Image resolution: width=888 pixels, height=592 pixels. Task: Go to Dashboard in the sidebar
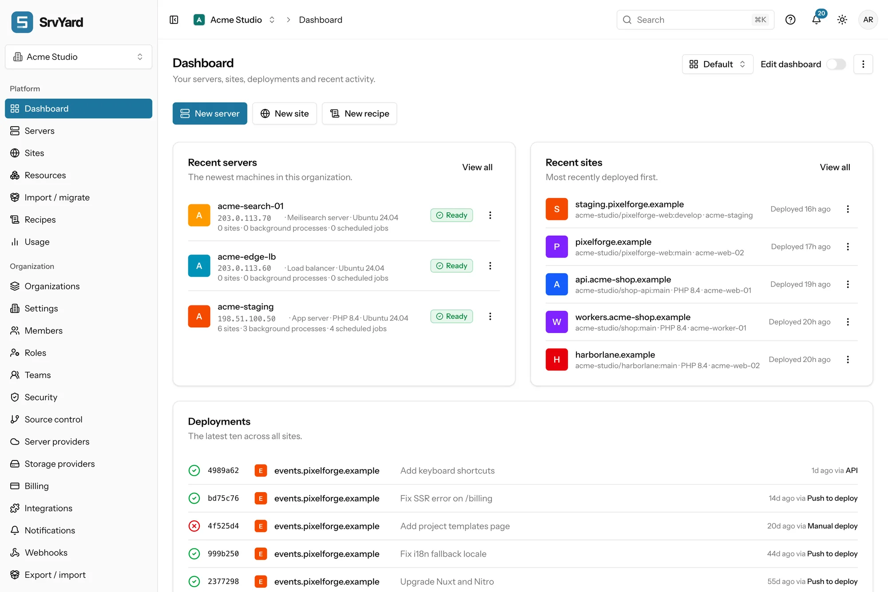click(x=79, y=108)
